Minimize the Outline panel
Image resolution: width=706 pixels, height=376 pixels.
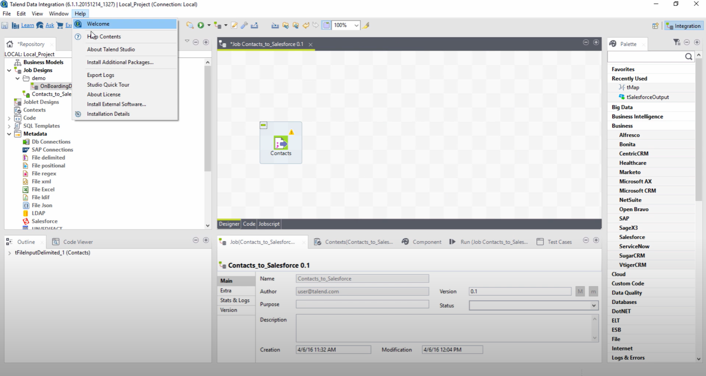click(x=196, y=240)
